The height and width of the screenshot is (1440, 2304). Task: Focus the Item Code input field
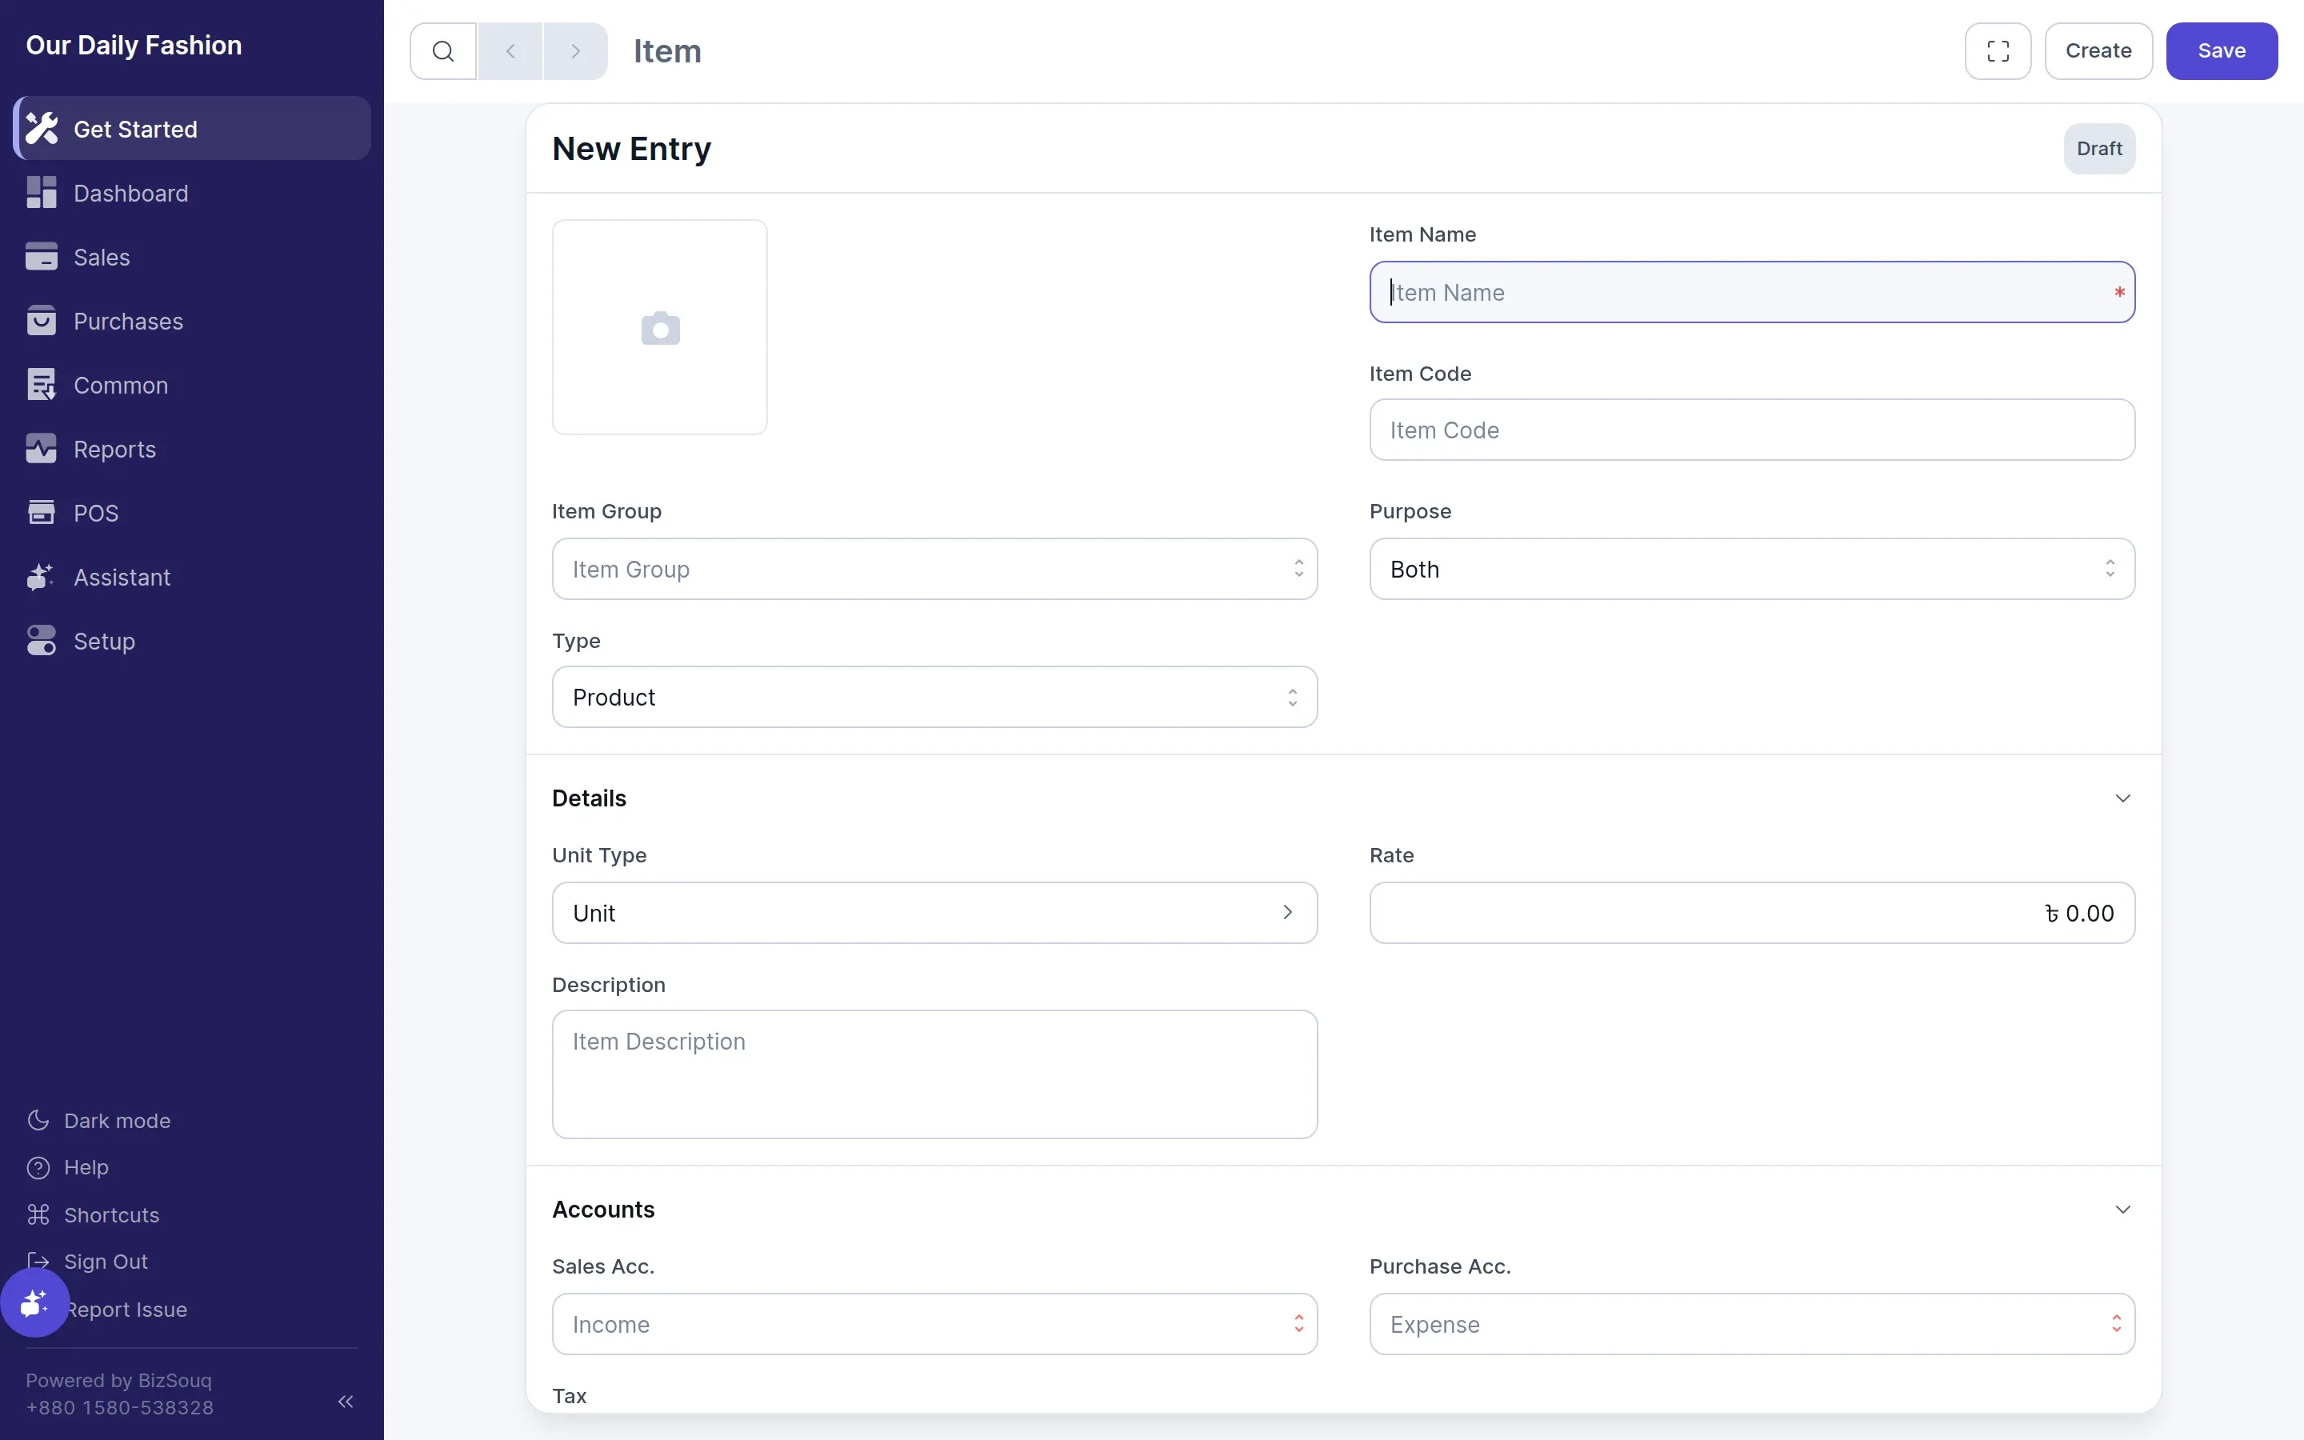click(1751, 430)
